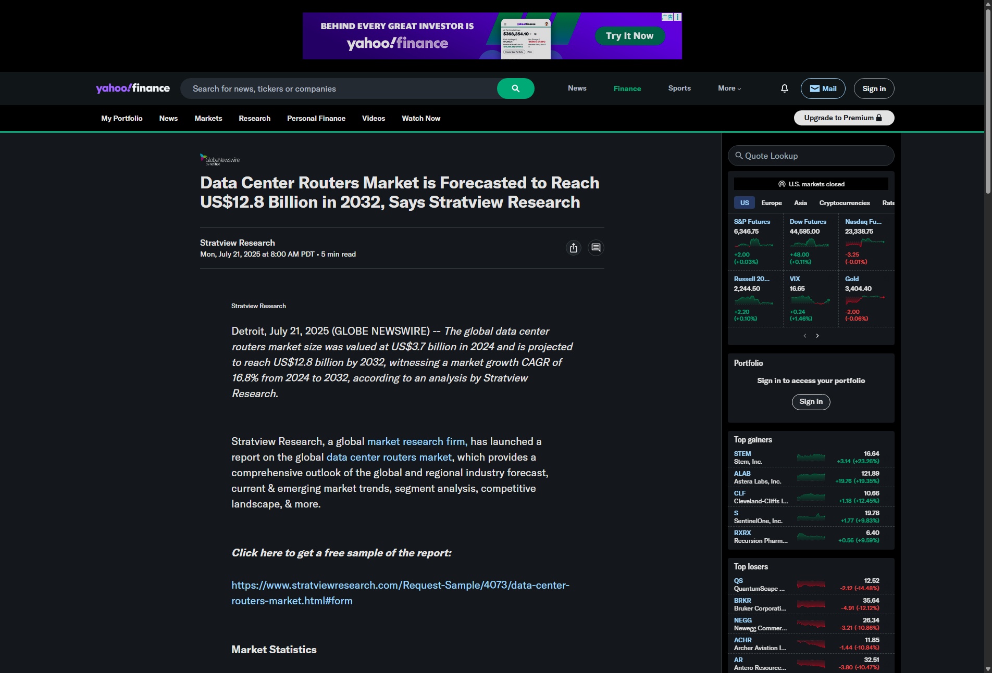Open the Dow Futures quote
Image resolution: width=992 pixels, height=673 pixels.
(808, 222)
